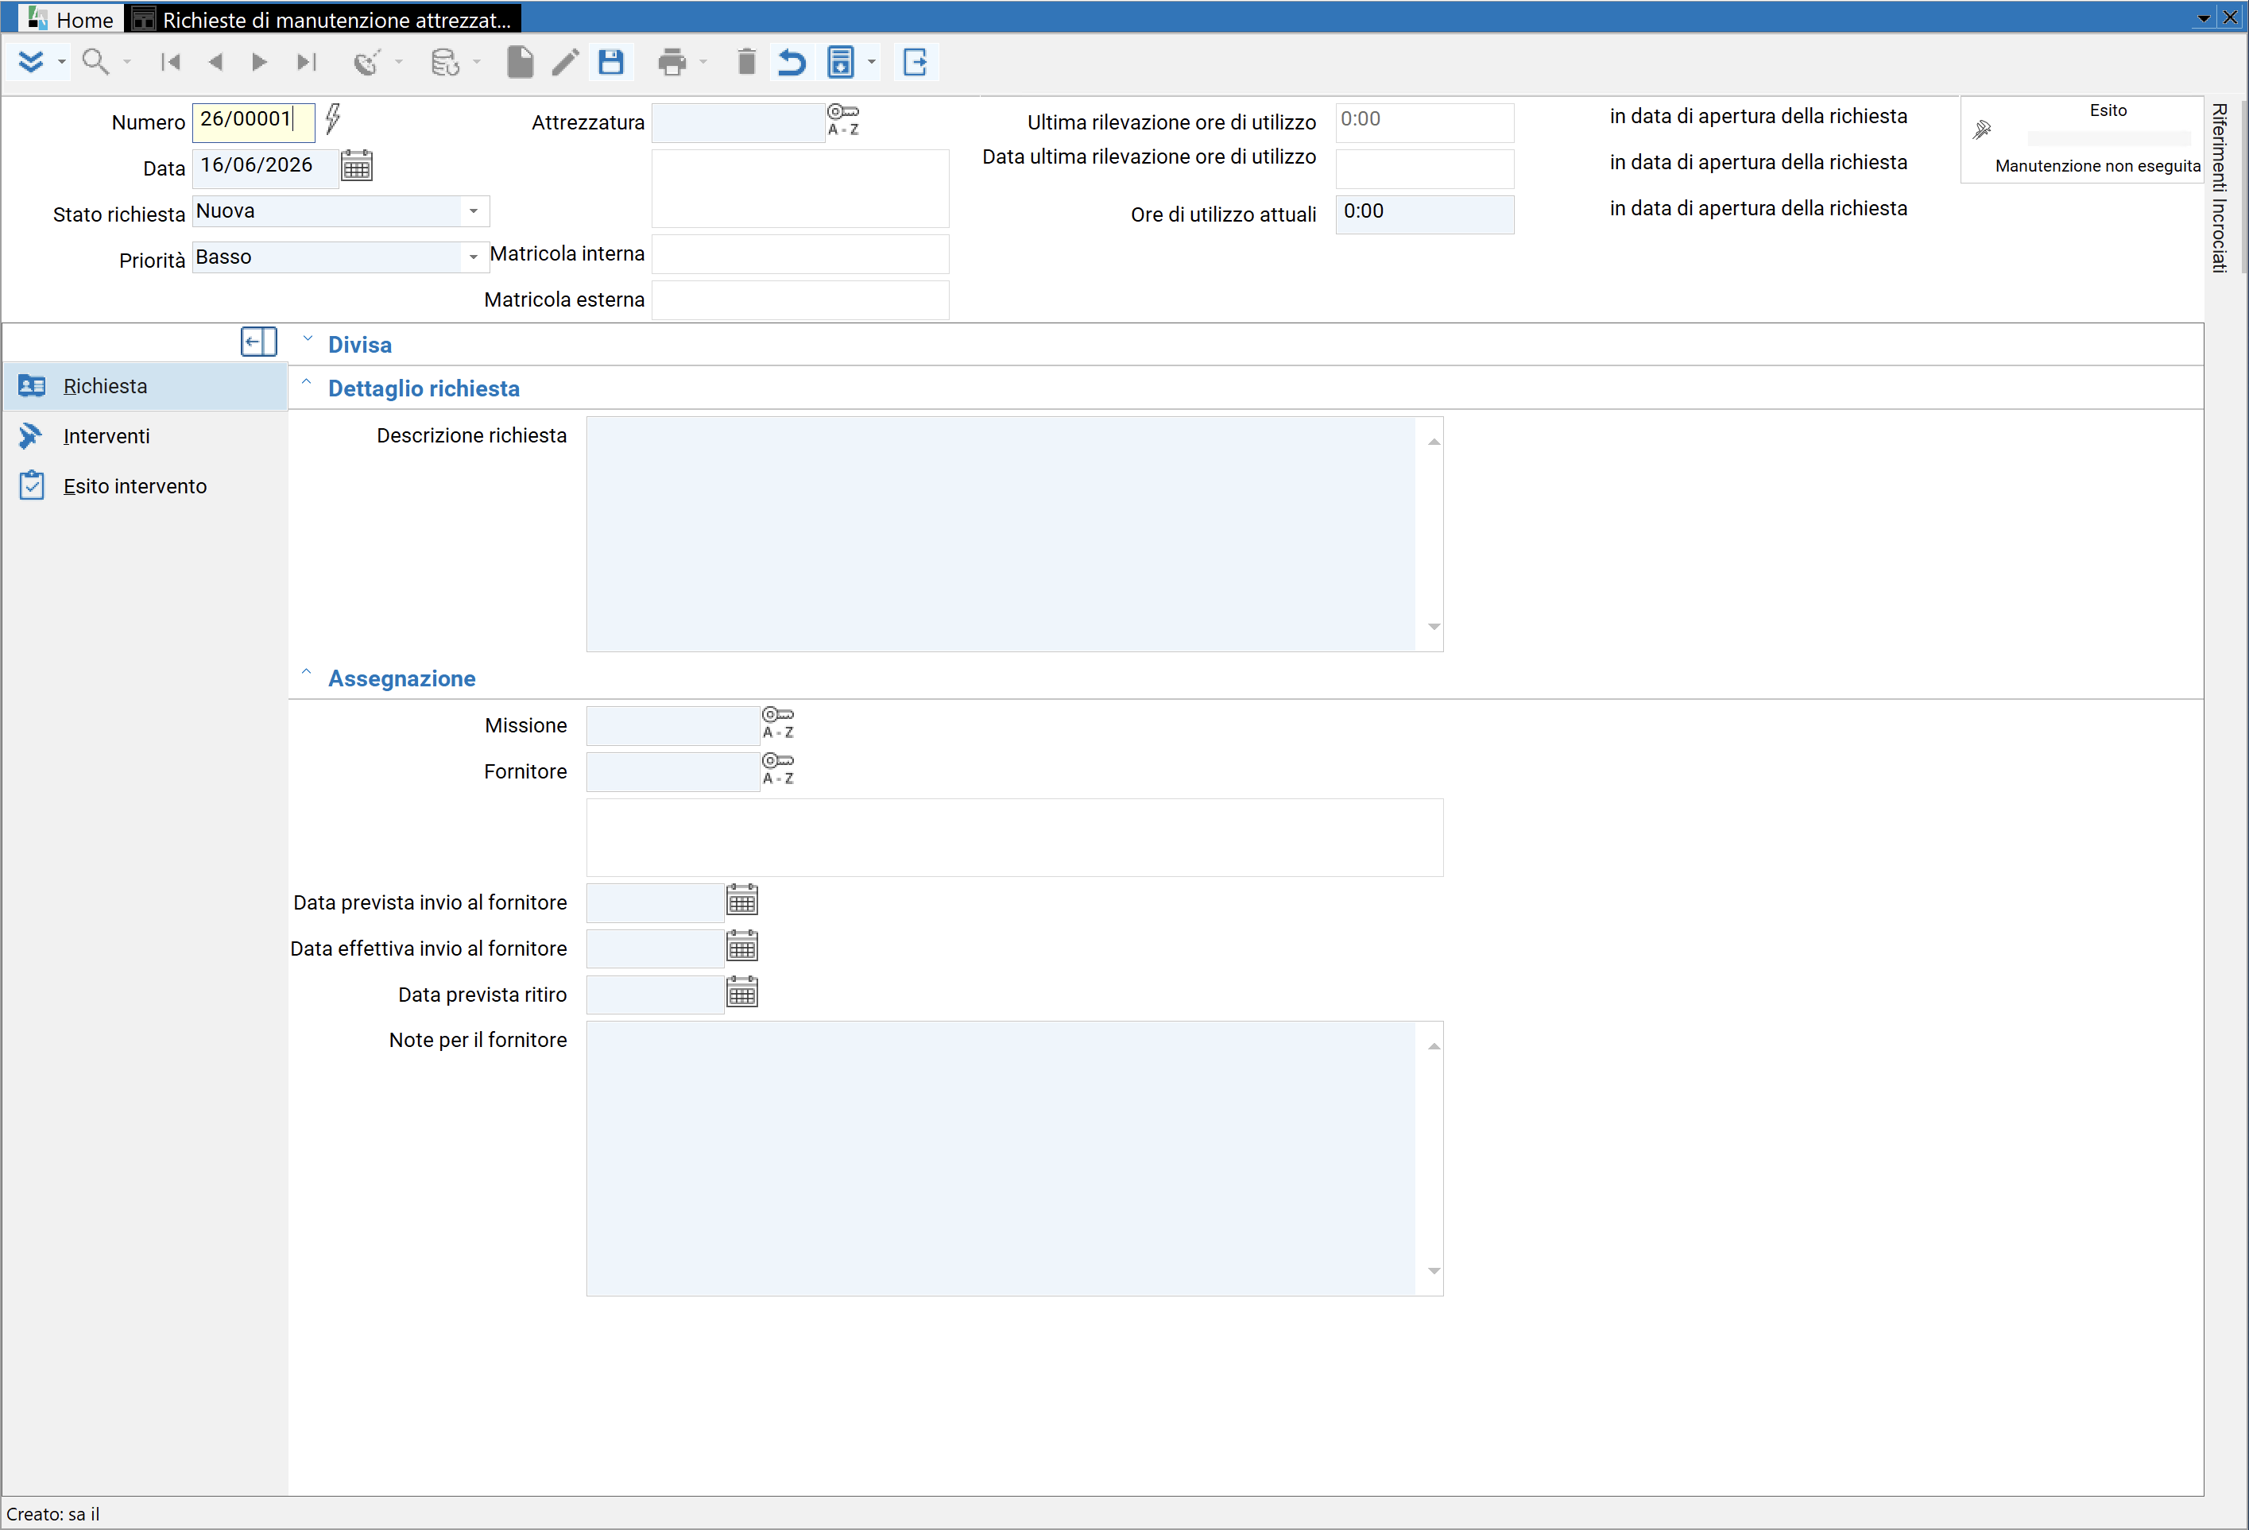Screen dimensions: 2249x1530
Task: Click the Creato: sa il status text
Action: click(53, 1513)
